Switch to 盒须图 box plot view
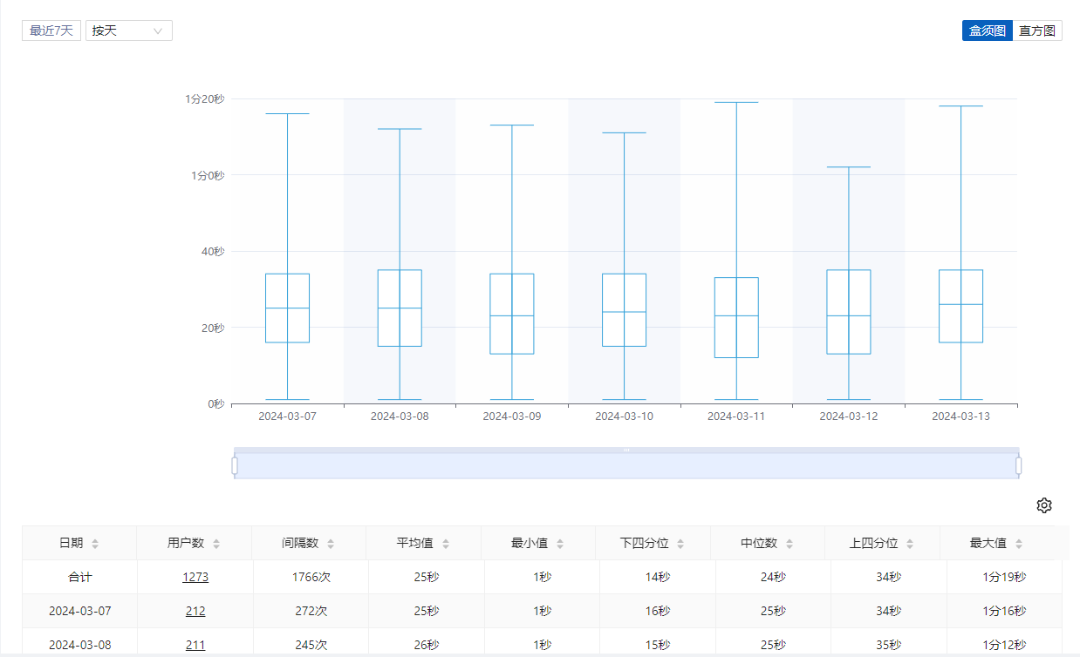The height and width of the screenshot is (657, 1080). [x=988, y=30]
